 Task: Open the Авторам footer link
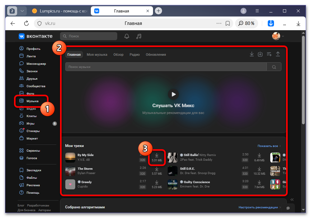(44, 210)
